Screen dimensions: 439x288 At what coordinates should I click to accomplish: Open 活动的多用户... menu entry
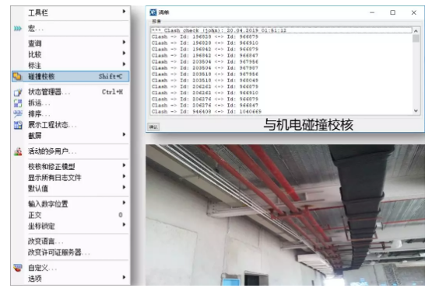click(x=70, y=151)
